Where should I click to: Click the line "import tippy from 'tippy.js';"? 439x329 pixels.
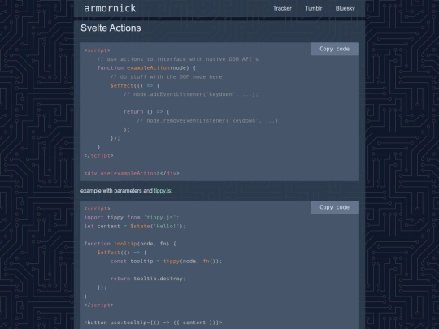(132, 218)
